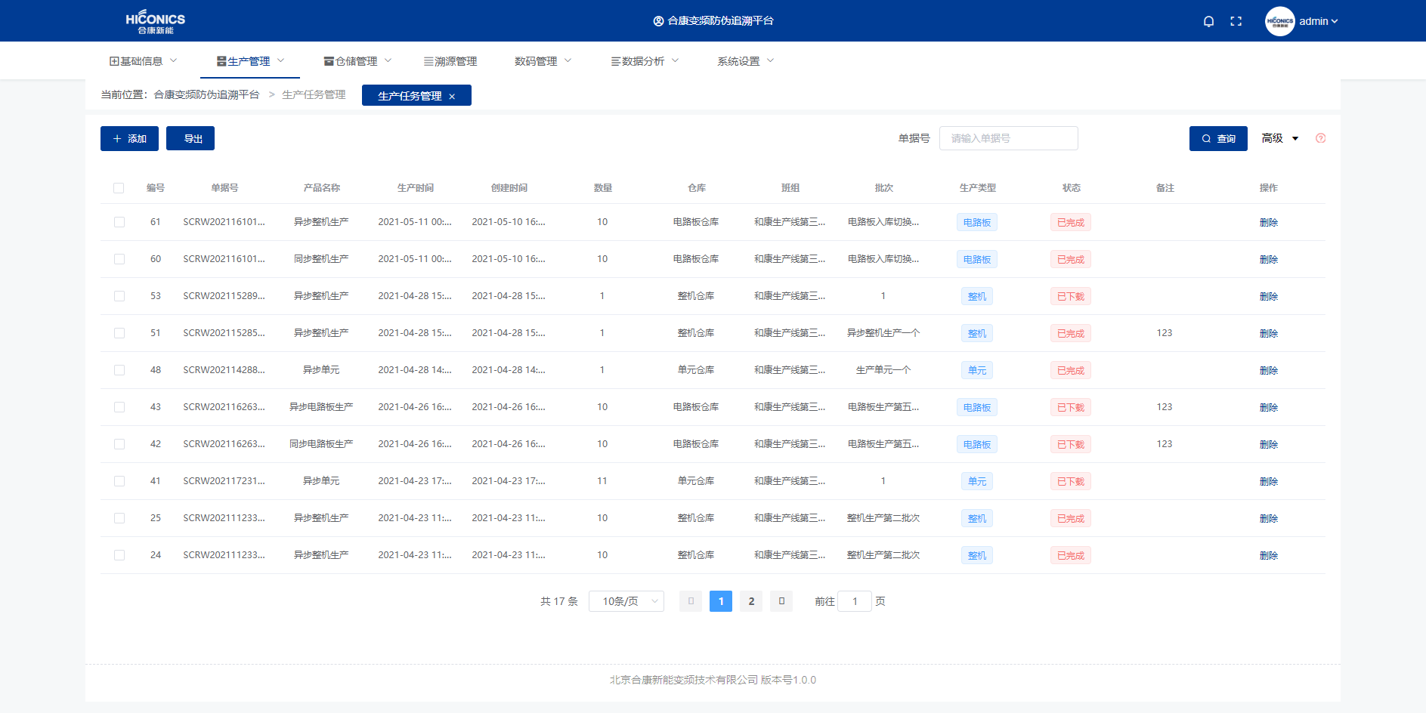
Task: Click the HICONICS logo
Action: coord(155,21)
